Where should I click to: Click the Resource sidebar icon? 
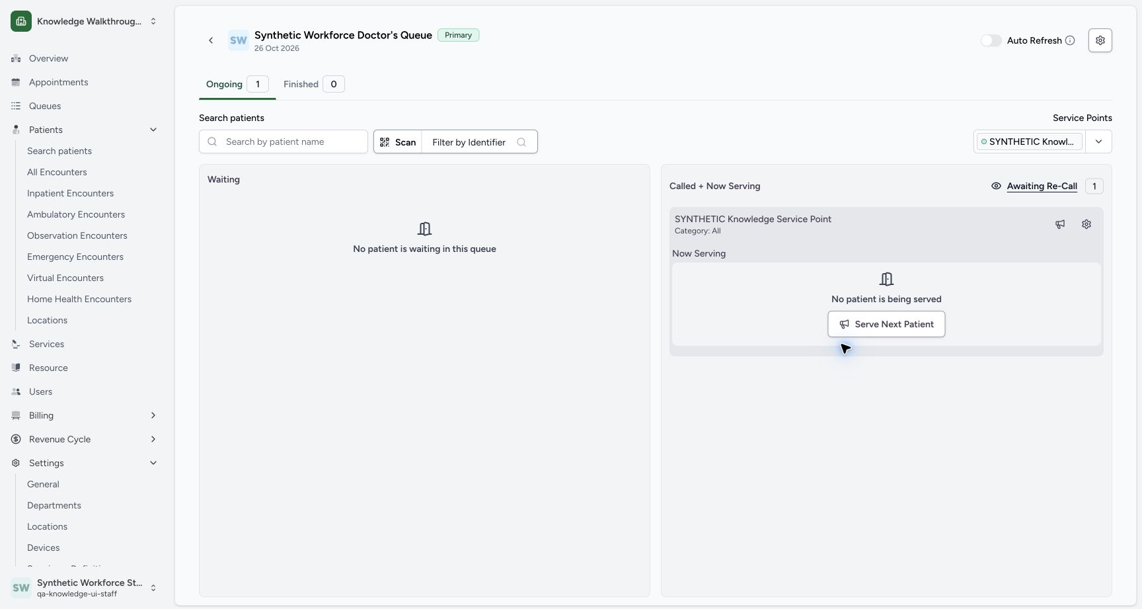coord(16,368)
